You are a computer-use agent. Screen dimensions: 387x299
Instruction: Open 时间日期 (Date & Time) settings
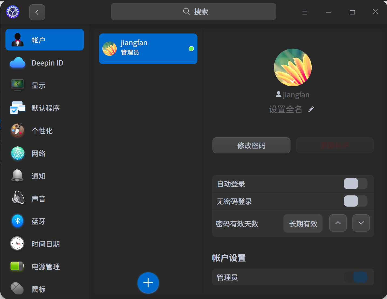point(45,244)
